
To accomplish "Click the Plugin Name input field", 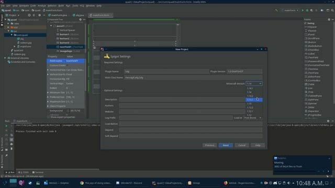I will [166, 72].
